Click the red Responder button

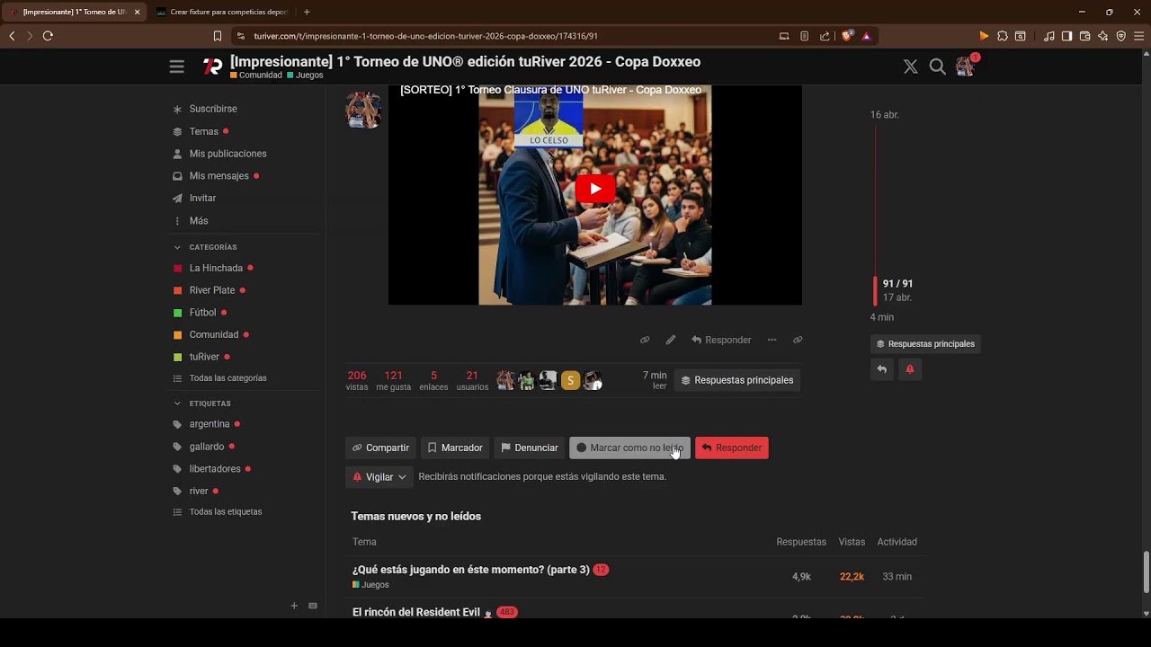pos(732,448)
